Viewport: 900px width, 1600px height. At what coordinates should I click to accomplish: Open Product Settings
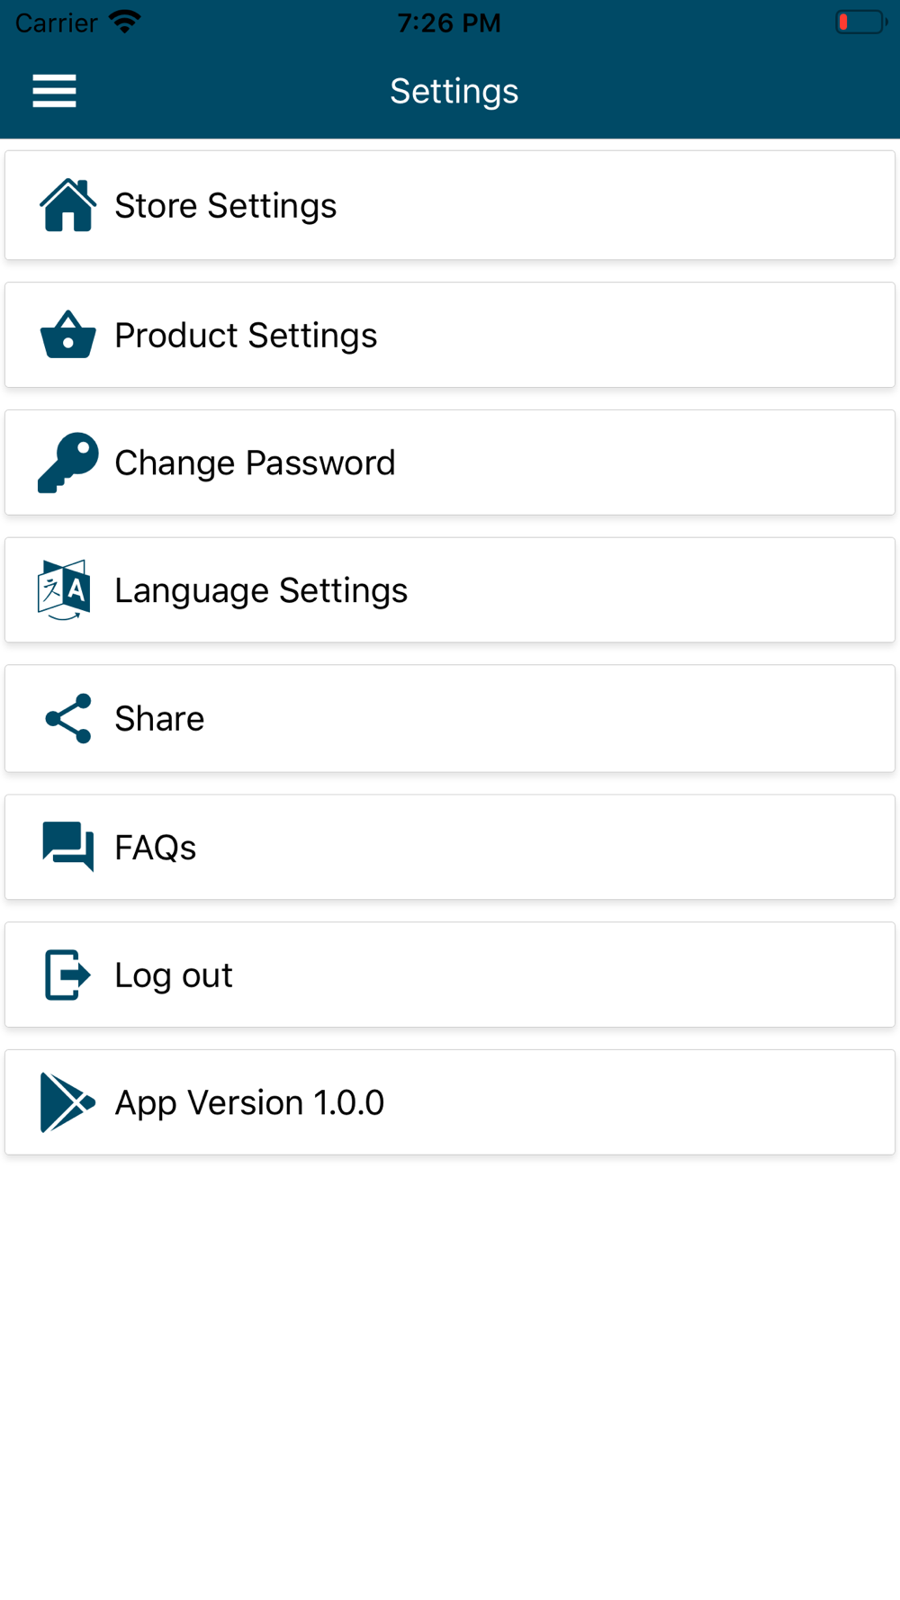tap(450, 335)
